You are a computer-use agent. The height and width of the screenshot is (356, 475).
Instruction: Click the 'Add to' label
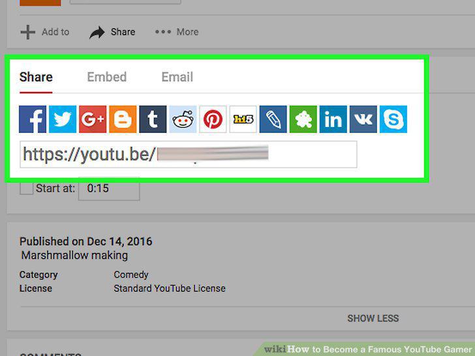pos(55,32)
